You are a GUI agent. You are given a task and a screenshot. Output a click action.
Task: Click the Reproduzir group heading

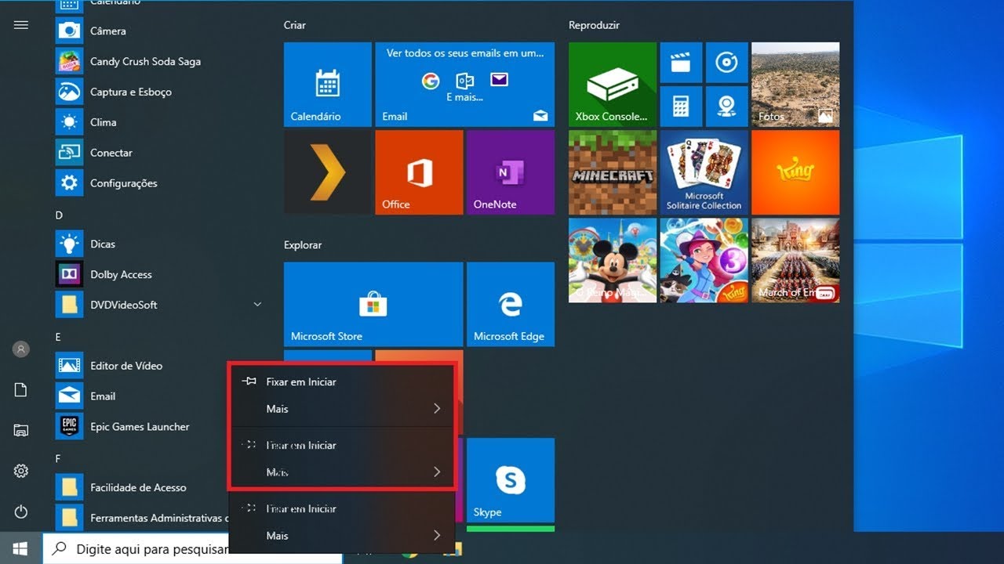(x=594, y=25)
